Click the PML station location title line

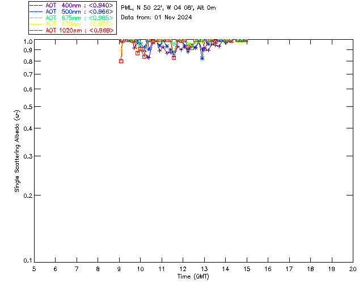[168, 8]
